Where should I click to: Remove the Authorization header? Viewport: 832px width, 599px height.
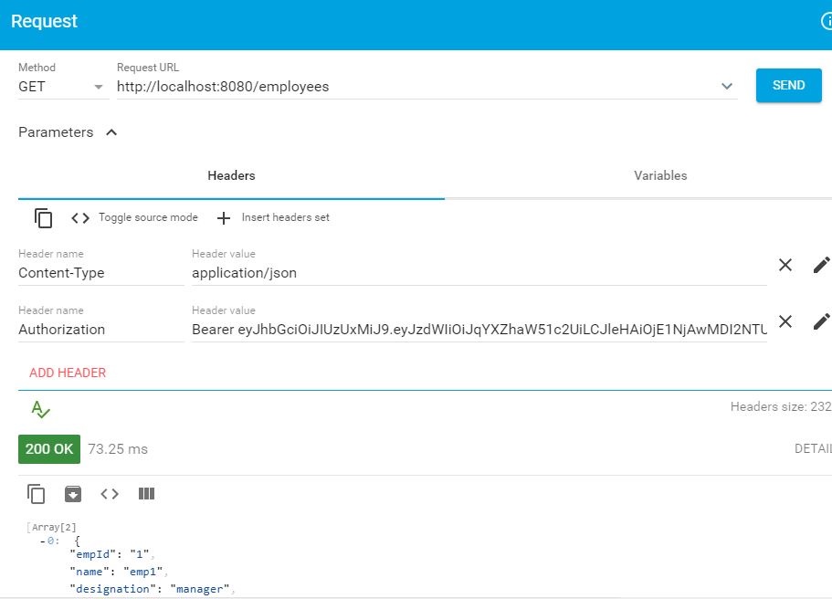tap(785, 321)
